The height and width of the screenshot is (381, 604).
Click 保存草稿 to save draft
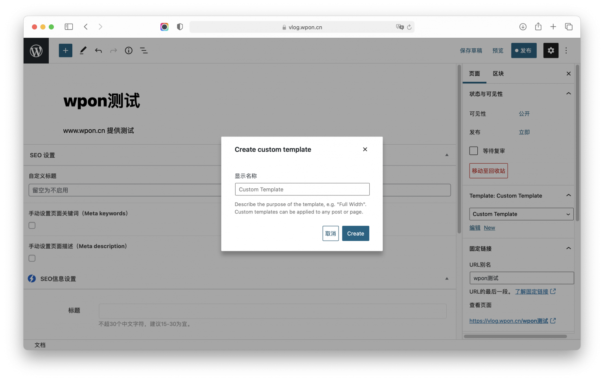[x=471, y=50]
